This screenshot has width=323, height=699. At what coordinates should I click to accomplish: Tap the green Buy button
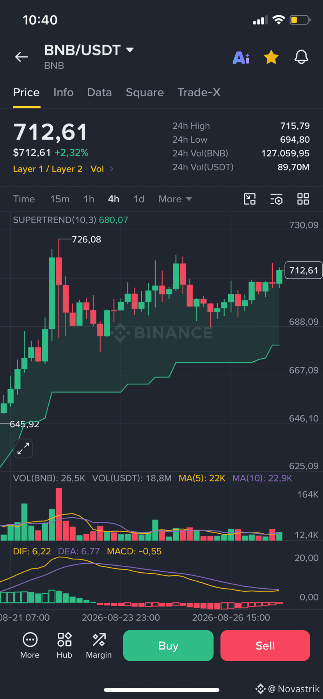tap(169, 646)
